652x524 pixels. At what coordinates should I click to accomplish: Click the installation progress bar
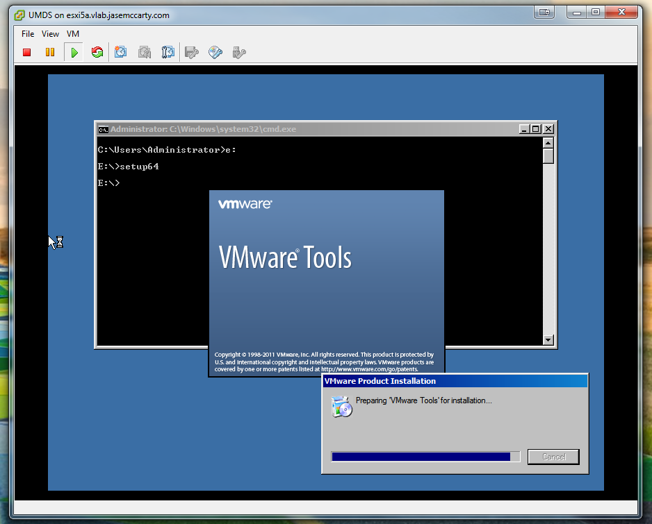pos(425,457)
